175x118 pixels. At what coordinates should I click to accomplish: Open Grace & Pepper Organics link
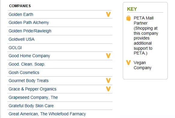click(32, 89)
